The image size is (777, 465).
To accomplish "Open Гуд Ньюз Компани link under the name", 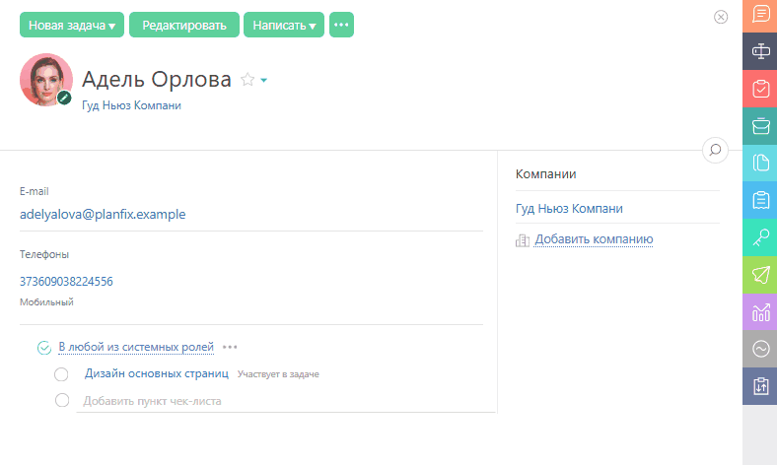I will (x=131, y=105).
